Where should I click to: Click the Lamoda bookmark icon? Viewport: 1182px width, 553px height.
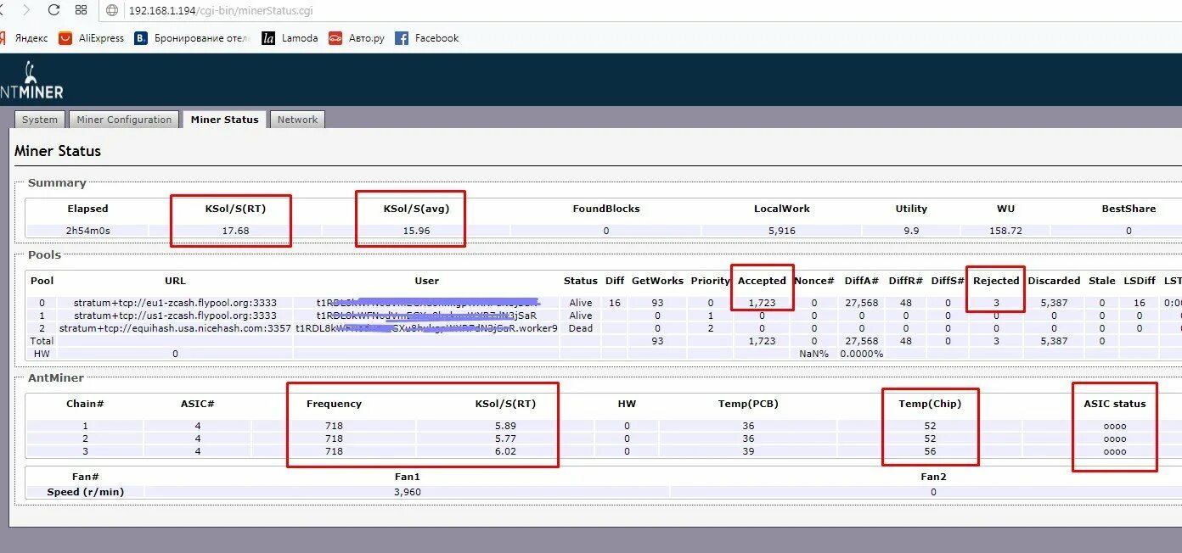click(x=268, y=38)
